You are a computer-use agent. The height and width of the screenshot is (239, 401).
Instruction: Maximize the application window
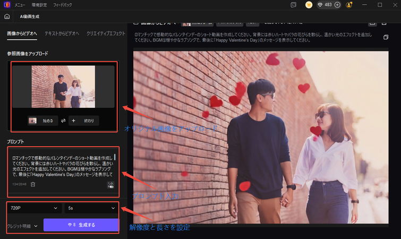380,5
